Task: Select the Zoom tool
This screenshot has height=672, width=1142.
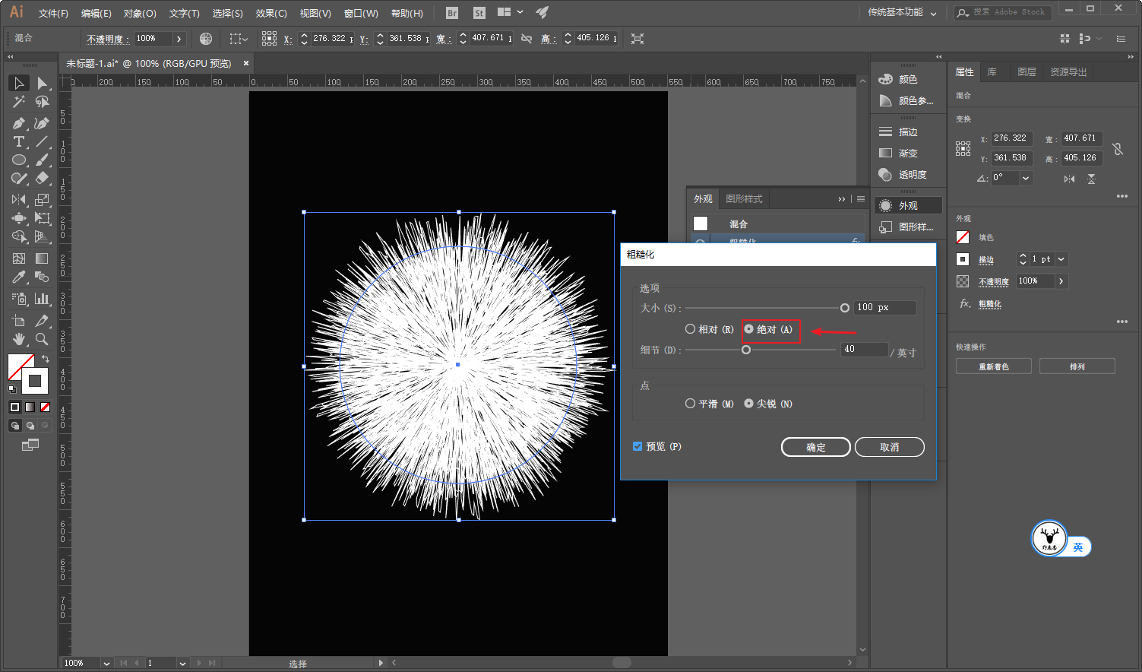Action: [42, 339]
